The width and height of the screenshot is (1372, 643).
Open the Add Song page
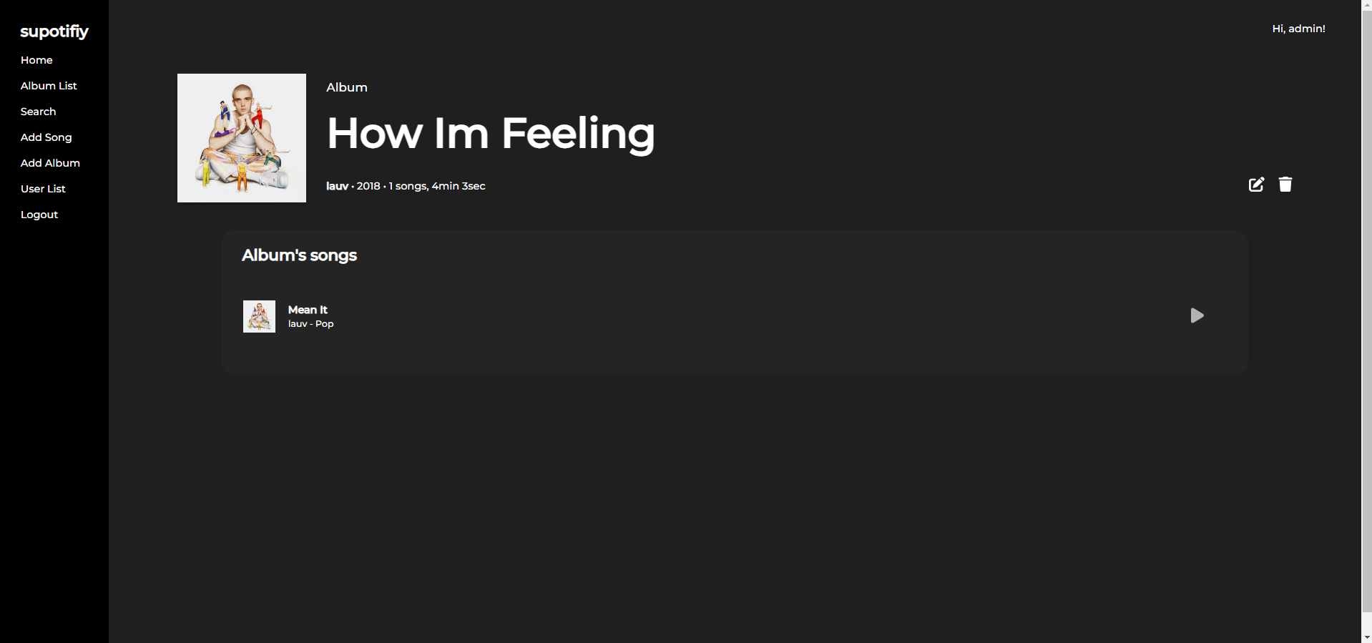[x=46, y=137]
